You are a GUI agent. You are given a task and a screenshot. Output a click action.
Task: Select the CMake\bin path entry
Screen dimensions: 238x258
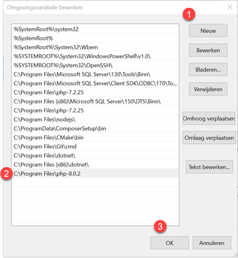pyautogui.click(x=95, y=137)
